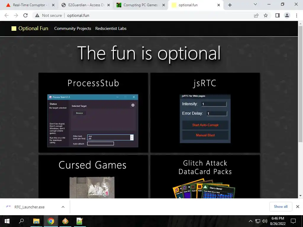
Task: Open the browser side panel
Action: coord(278,15)
